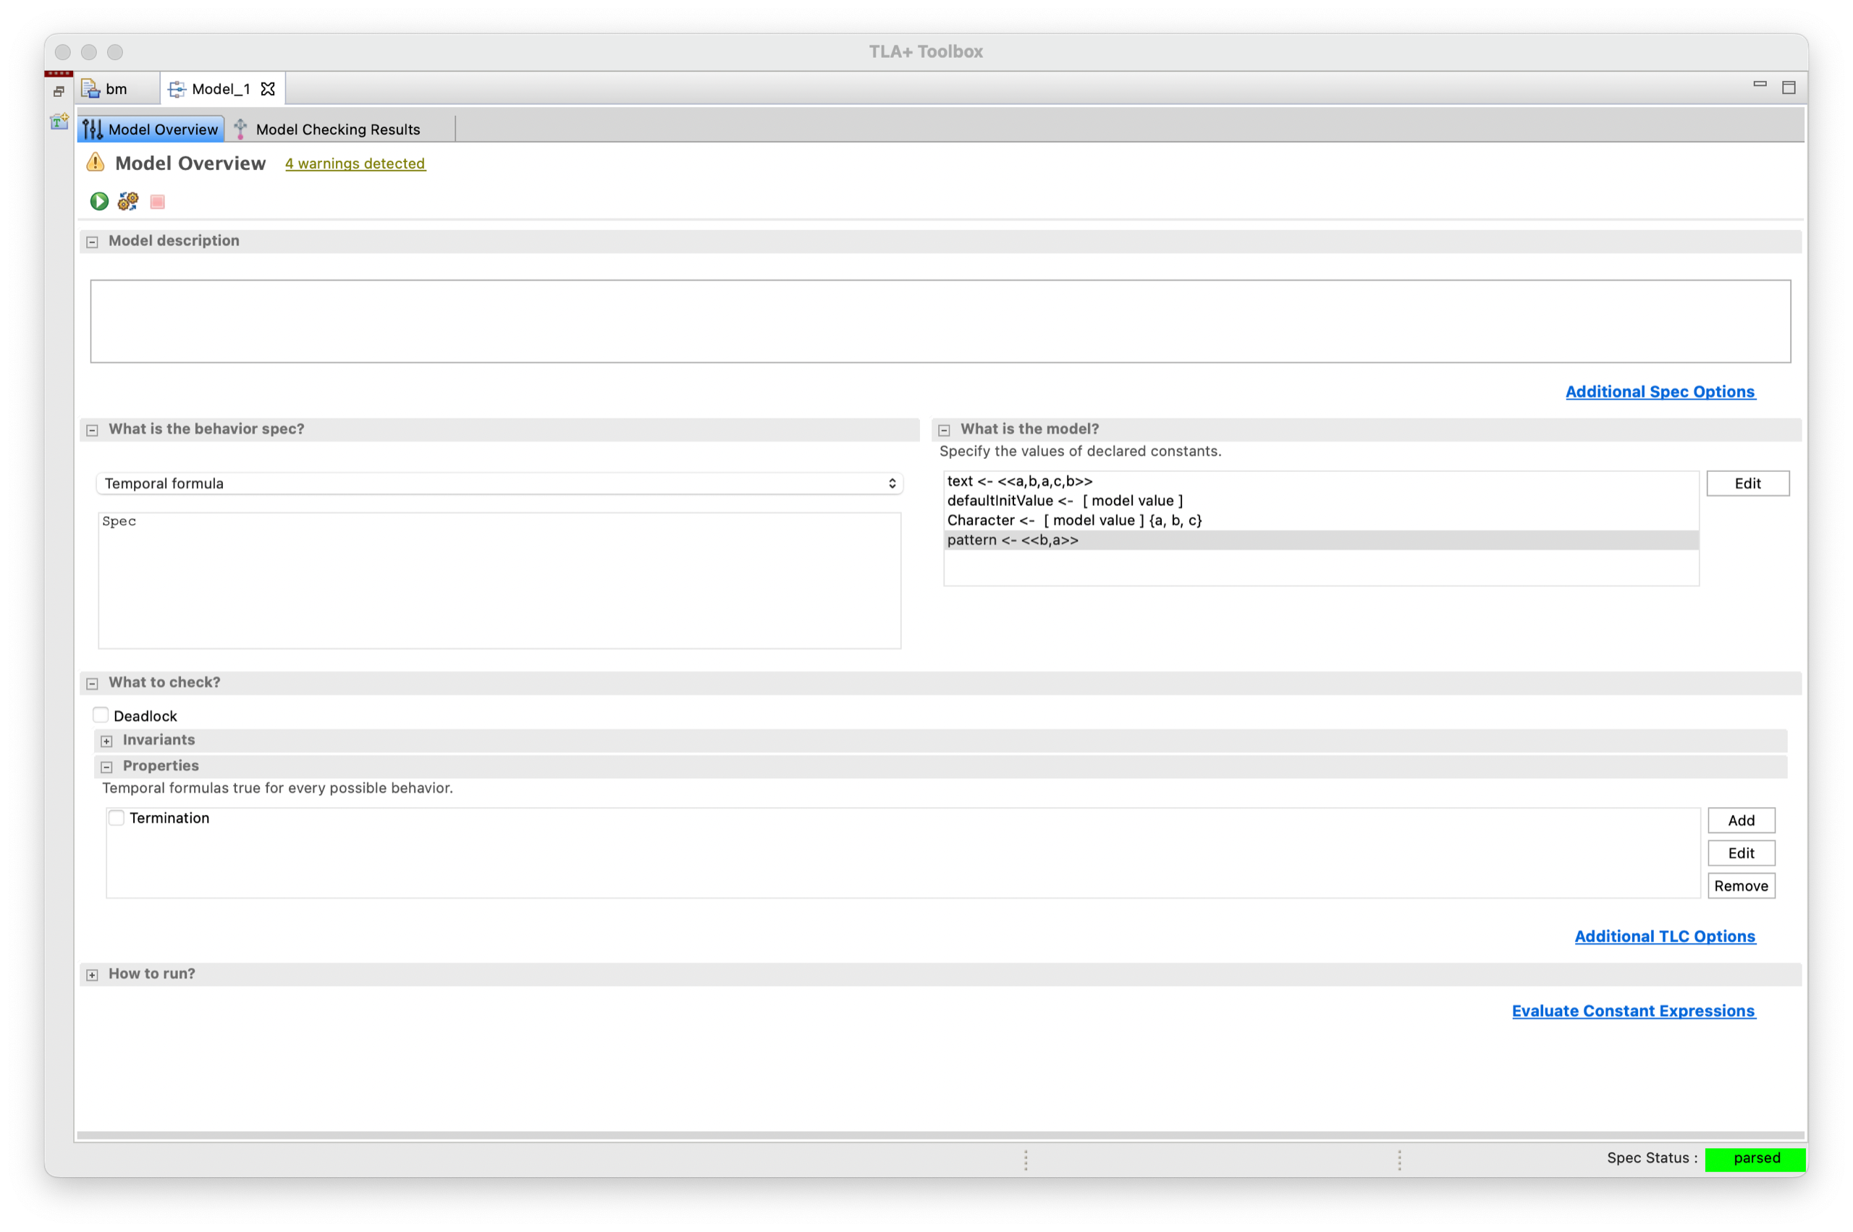This screenshot has width=1853, height=1232.
Task: Collapse What is the behavior spec section
Action: pos(92,430)
